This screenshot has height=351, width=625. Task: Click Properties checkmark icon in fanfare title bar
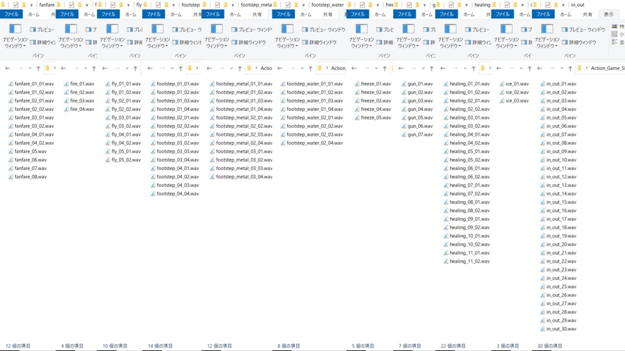tap(16, 5)
